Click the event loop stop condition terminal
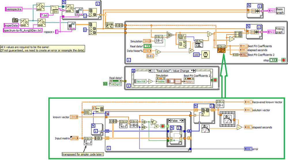Screen dimensions: 288x160 (215, 80)
